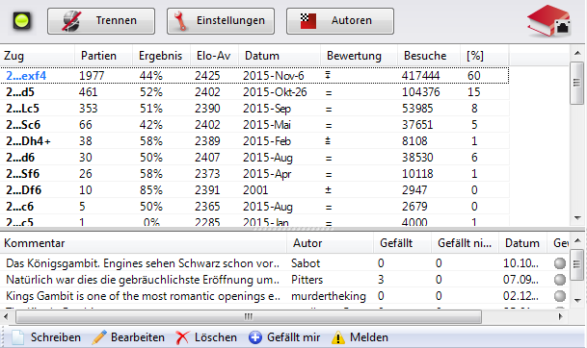Click right arrow of horizontal scrollbar
Image resolution: width=587 pixels, height=348 pixels.
click(561, 317)
